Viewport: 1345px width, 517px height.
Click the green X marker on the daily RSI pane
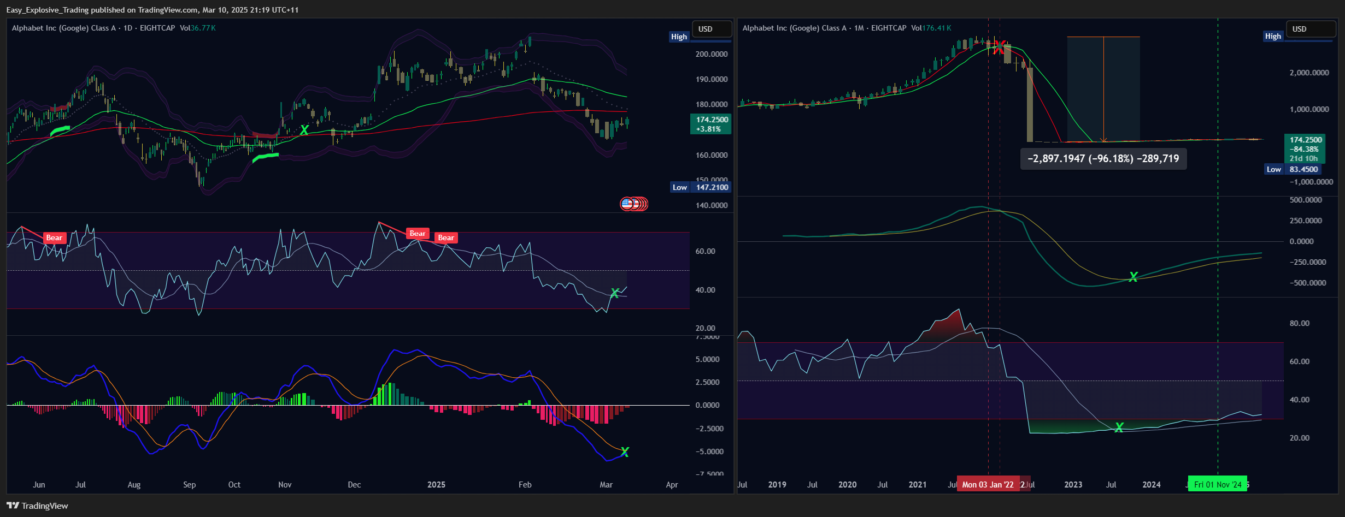(x=615, y=293)
